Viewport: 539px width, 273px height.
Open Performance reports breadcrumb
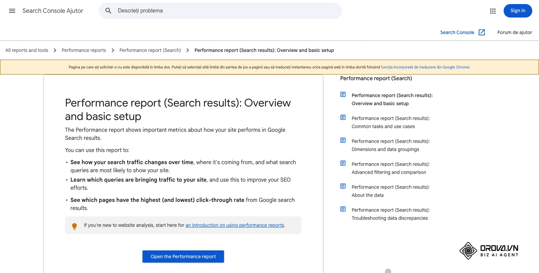[x=84, y=50]
